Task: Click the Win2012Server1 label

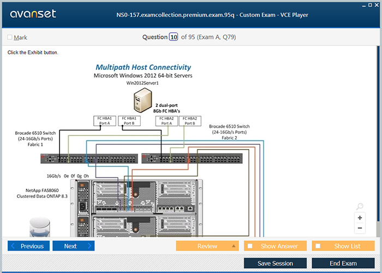Action: (x=142, y=83)
